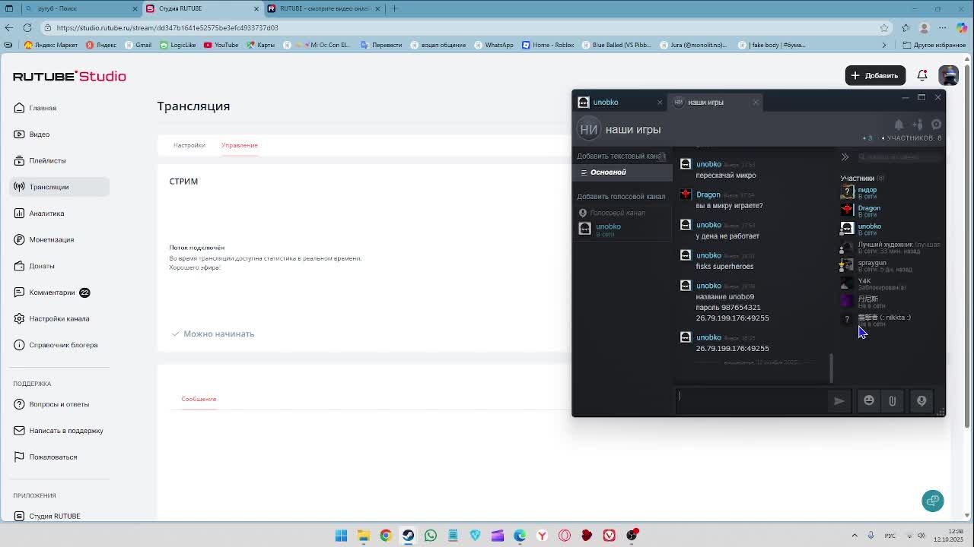
Task: Start voice chat microphone button
Action: (921, 401)
